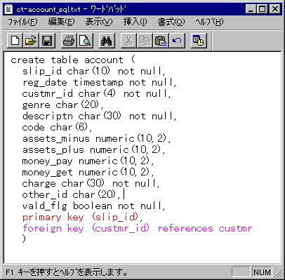Image resolution: width=285 pixels, height=280 pixels.
Task: Click the Undo arrow icon
Action: [177, 41]
